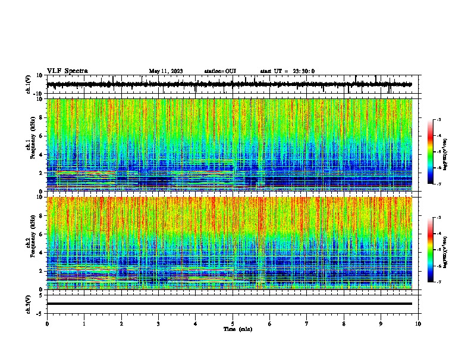Select the ch.2 colorbar log(PSD) label

pos(445,252)
